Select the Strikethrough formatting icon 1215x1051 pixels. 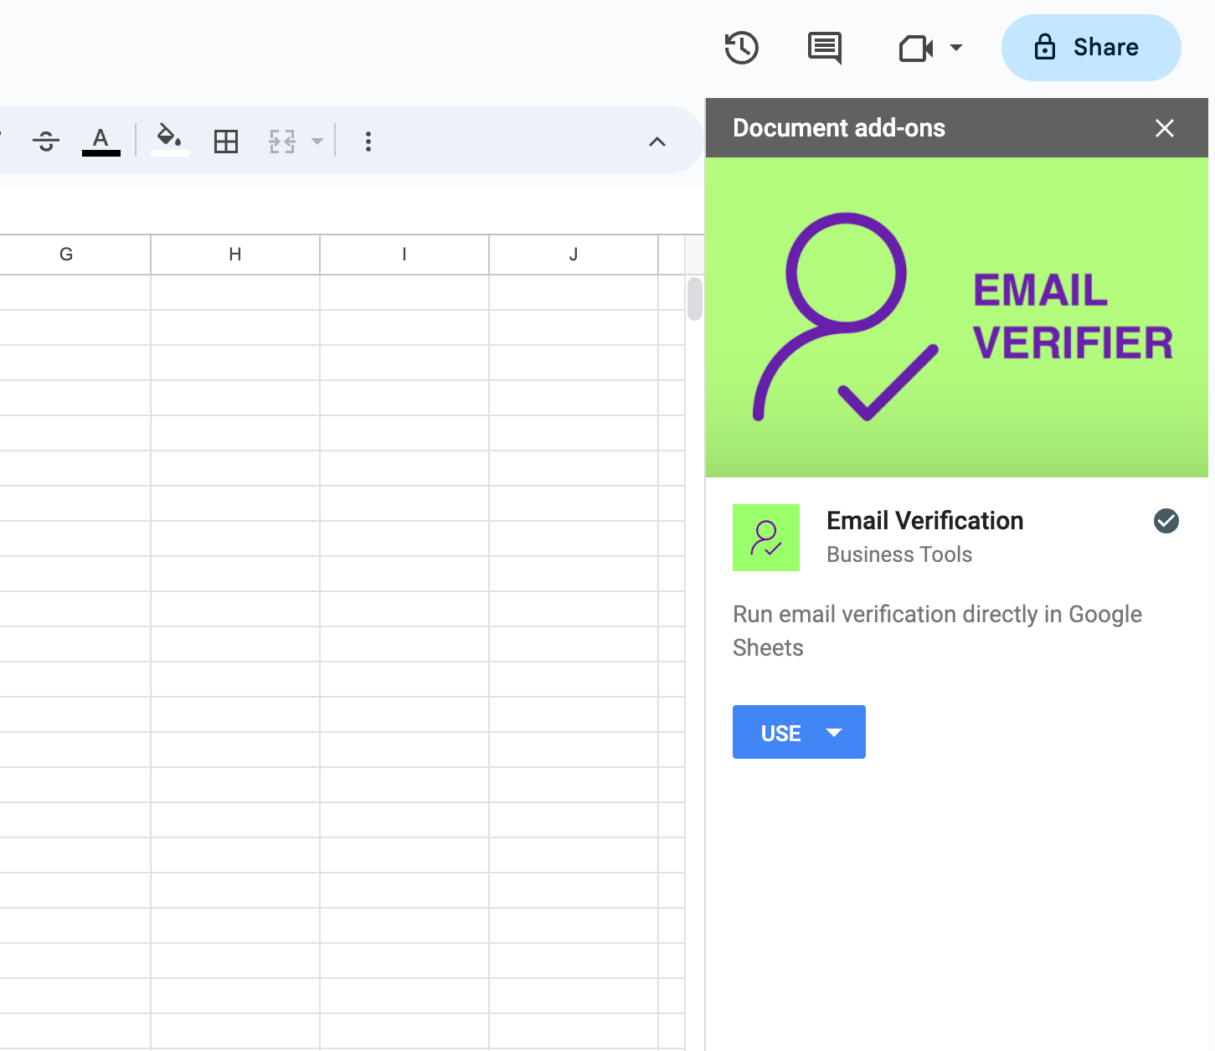pyautogui.click(x=45, y=141)
